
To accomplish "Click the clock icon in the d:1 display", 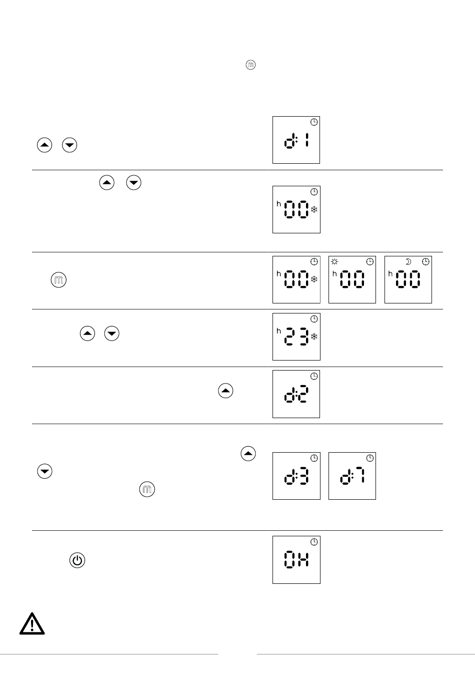I will [x=314, y=122].
